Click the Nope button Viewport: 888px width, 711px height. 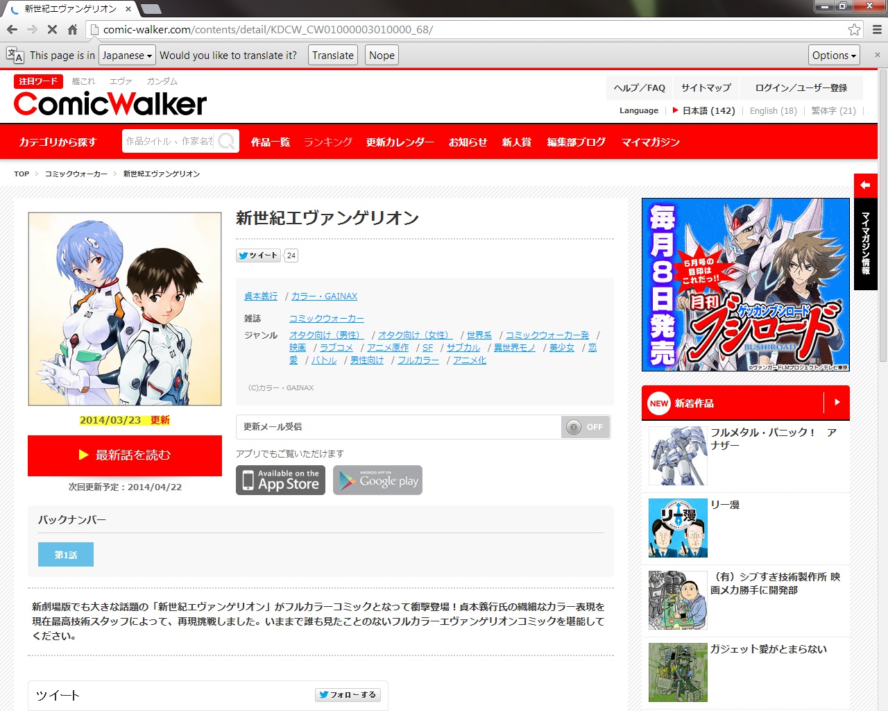pos(382,56)
